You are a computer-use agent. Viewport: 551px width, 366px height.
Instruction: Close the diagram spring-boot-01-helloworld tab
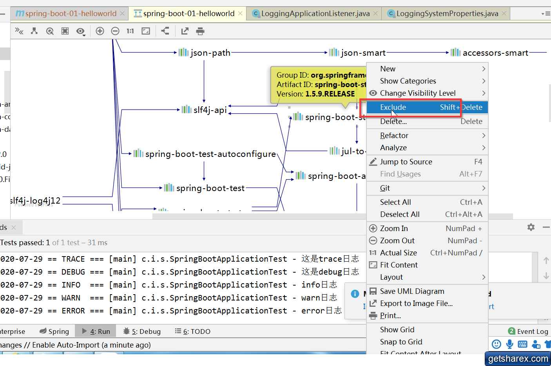240,13
